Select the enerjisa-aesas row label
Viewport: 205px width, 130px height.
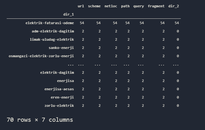coord(59,89)
